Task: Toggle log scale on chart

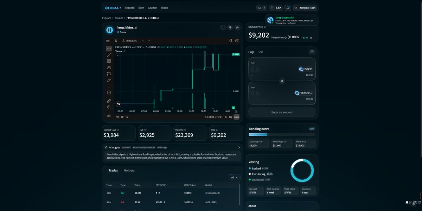Action: click(x=231, y=117)
